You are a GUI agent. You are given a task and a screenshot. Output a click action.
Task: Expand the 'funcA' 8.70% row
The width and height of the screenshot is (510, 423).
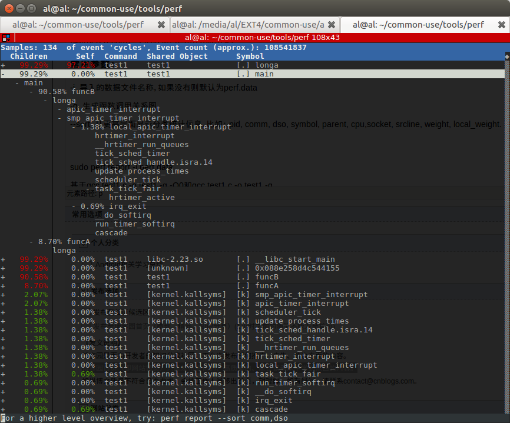(2, 285)
